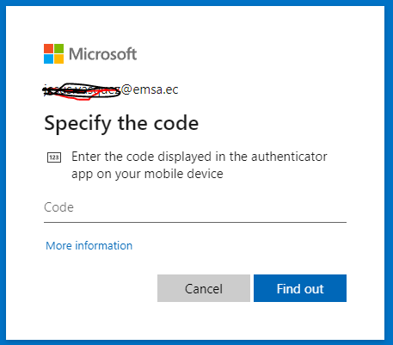Click the green square in Microsoft logo
The width and height of the screenshot is (393, 345).
pos(58,48)
